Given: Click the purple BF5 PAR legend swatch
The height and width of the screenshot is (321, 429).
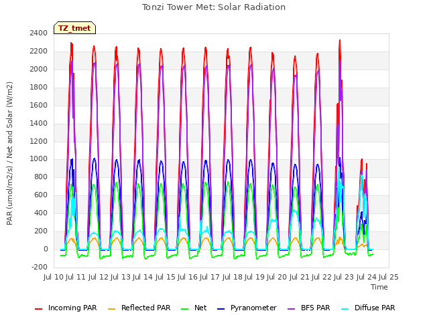Looking at the screenshot, I should click(292, 309).
